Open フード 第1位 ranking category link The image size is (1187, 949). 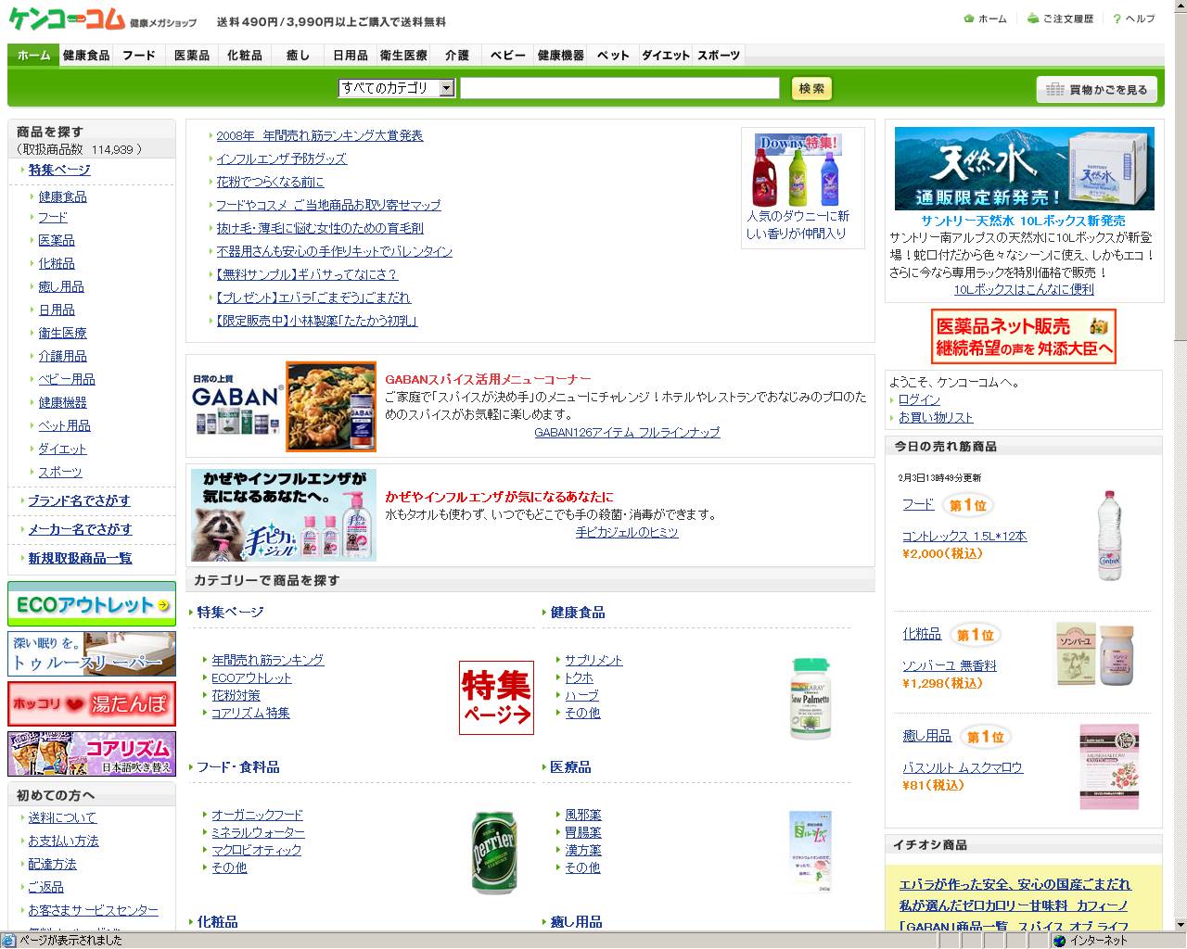tap(918, 504)
